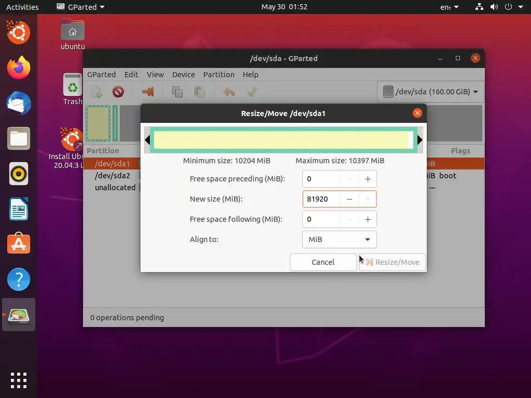Image resolution: width=531 pixels, height=398 pixels.
Task: Click the Free space following field
Action: pos(322,219)
